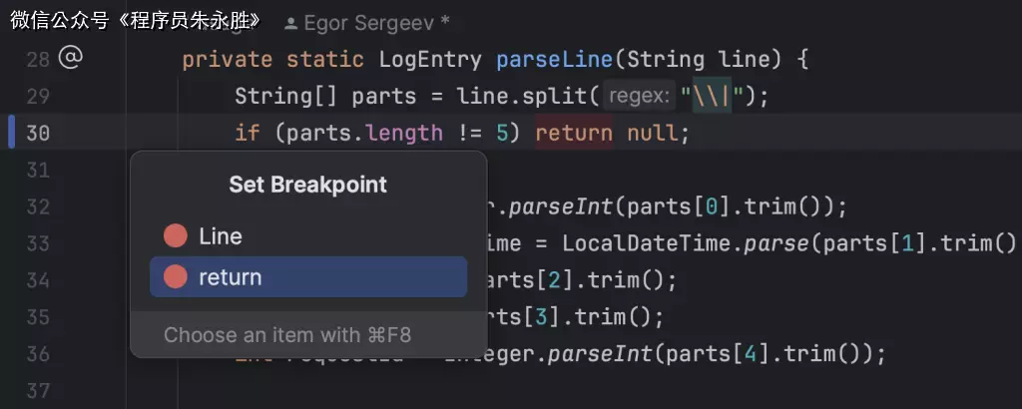Image resolution: width=1022 pixels, height=409 pixels.
Task: Click the red breakpoint dot beside return
Action: coord(176,277)
